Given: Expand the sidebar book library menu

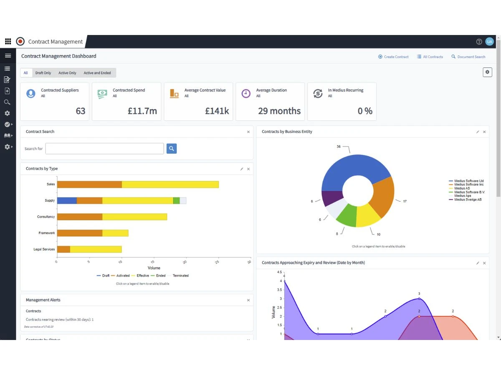Looking at the screenshot, I should 8,136.
